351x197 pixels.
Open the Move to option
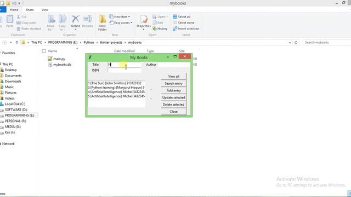(51, 23)
